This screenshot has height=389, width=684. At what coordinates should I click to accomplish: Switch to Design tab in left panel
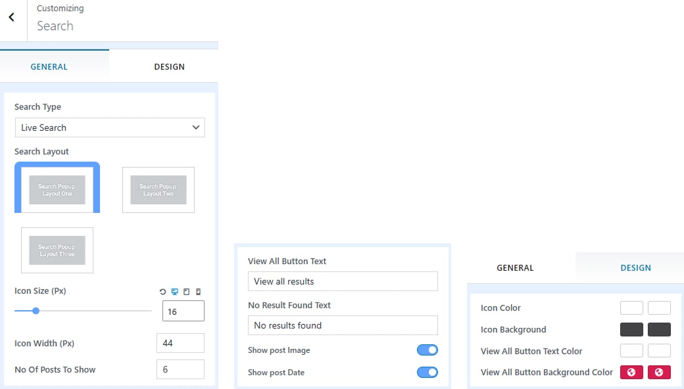pyautogui.click(x=169, y=66)
